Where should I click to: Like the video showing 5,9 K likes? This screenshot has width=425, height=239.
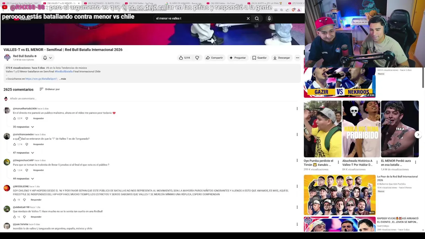point(184,58)
